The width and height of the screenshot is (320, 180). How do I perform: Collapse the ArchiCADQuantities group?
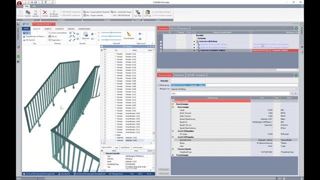coord(173,131)
